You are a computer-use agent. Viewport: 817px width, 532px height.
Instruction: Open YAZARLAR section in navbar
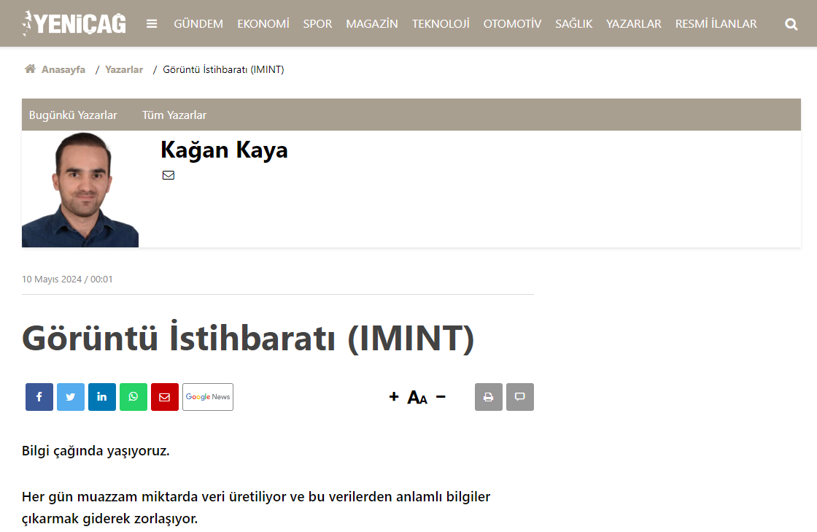pyautogui.click(x=634, y=24)
